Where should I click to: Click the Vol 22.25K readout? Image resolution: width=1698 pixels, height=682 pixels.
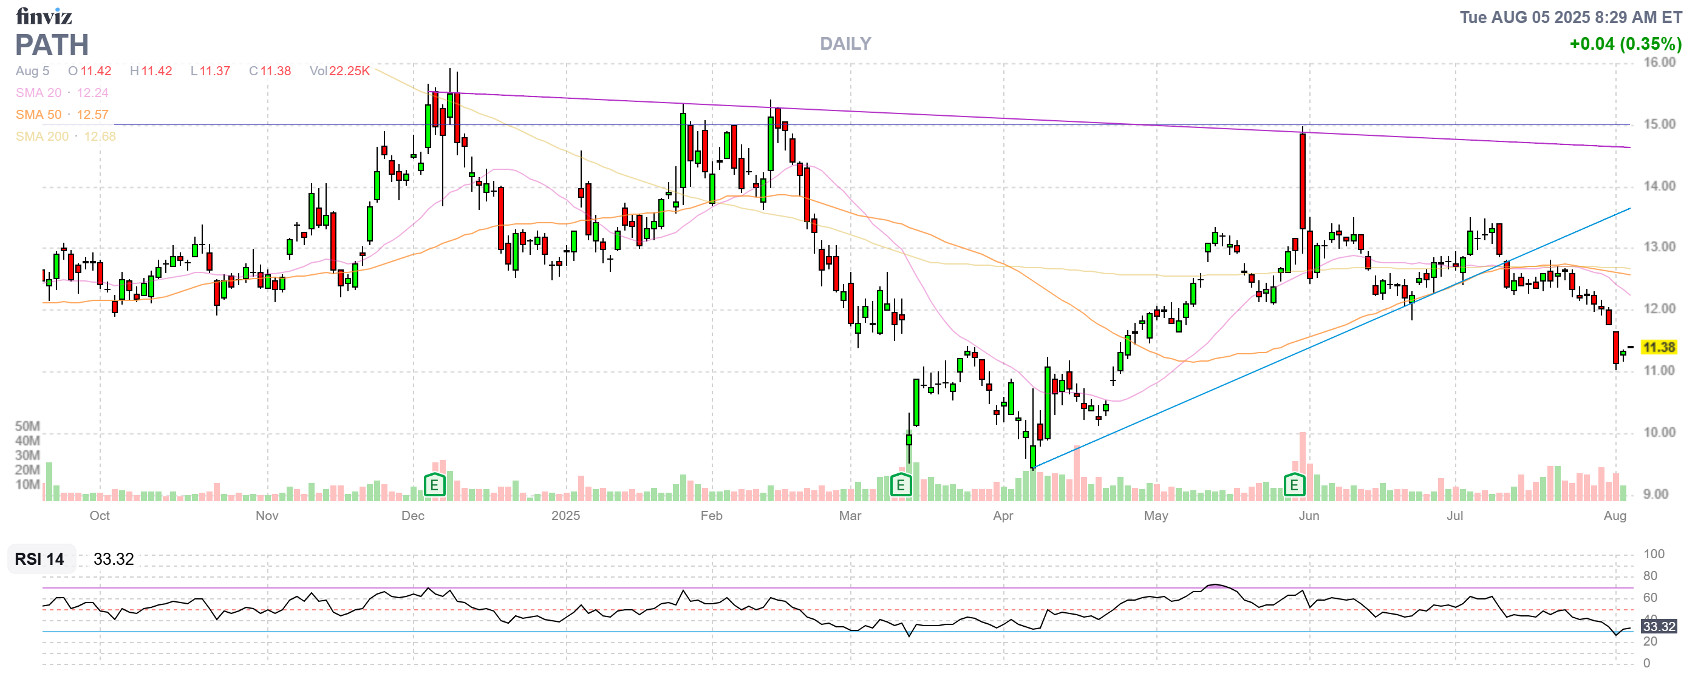339,70
